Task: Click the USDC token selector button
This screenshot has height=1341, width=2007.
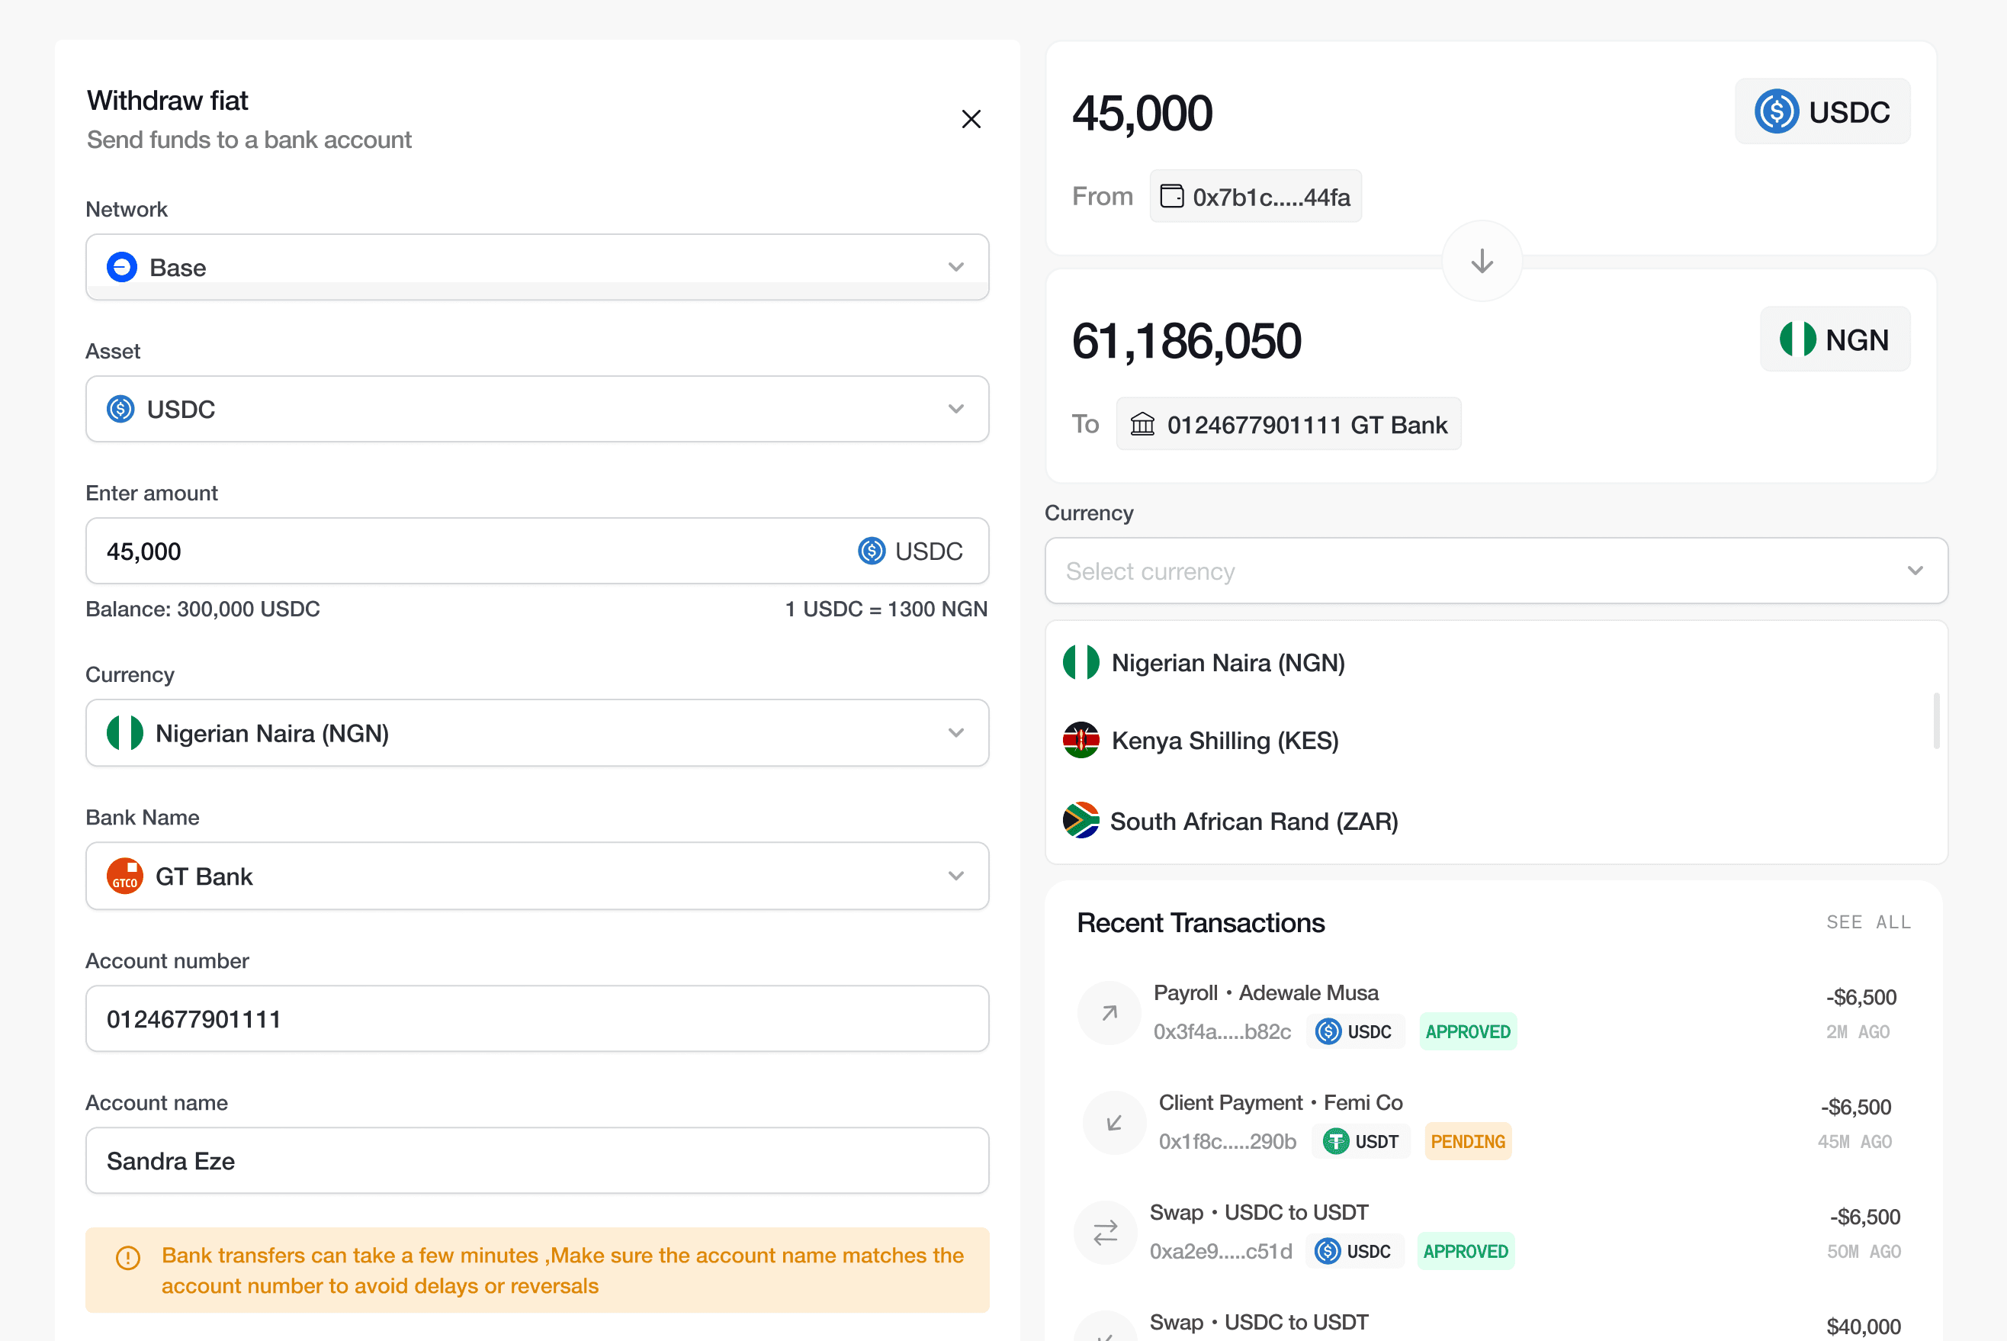Action: tap(1822, 112)
